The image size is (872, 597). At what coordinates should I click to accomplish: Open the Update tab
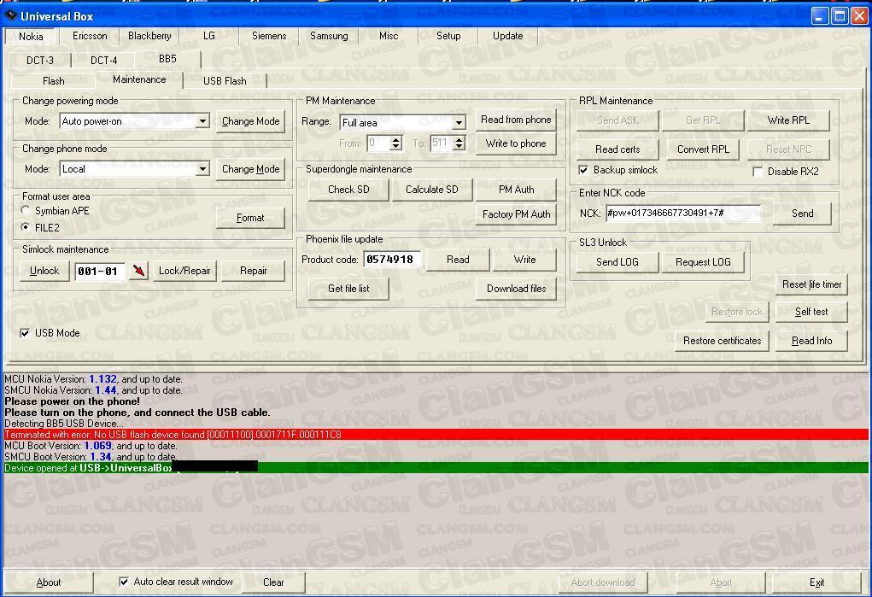click(x=507, y=36)
